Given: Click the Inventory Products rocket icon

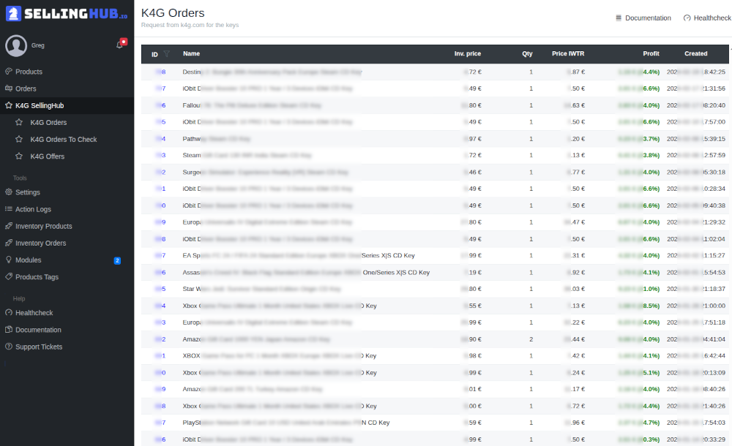Looking at the screenshot, I should coord(9,226).
